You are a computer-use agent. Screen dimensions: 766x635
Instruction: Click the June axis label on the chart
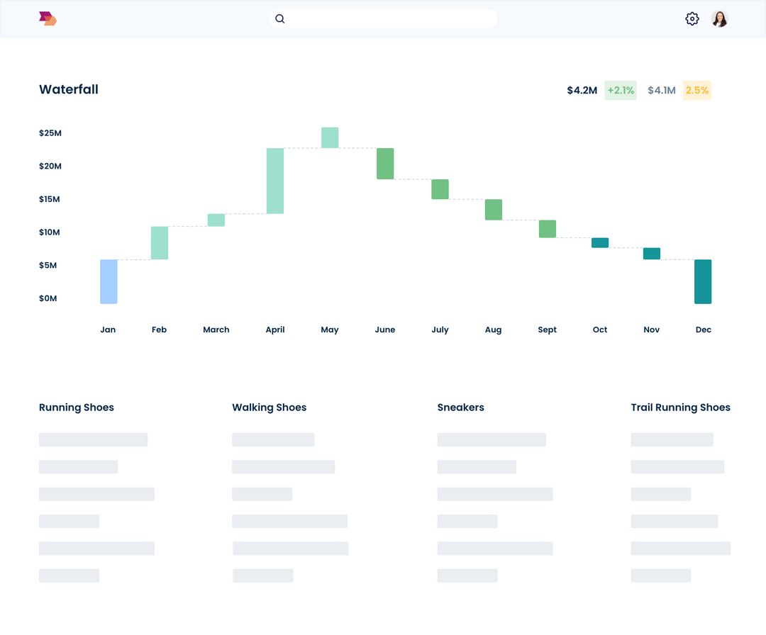coord(385,330)
